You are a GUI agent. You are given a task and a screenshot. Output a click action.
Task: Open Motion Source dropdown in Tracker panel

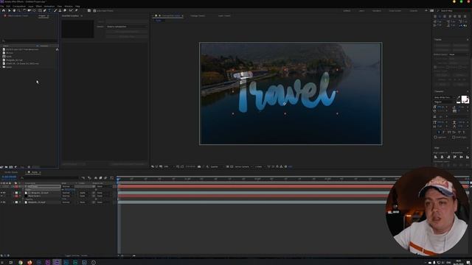coord(458,54)
